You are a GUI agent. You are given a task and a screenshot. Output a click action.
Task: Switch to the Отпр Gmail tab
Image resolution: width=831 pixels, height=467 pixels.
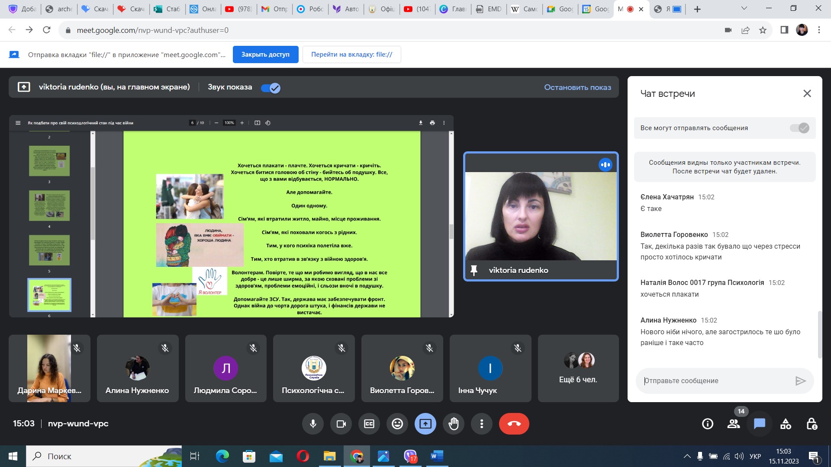coord(275,9)
